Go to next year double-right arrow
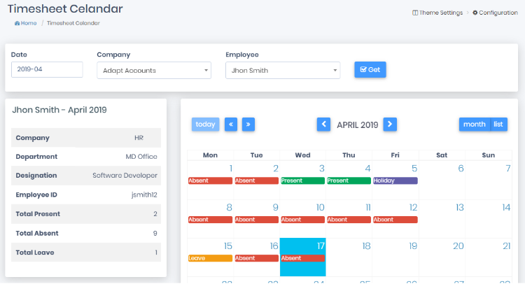The image size is (525, 291). tap(248, 125)
